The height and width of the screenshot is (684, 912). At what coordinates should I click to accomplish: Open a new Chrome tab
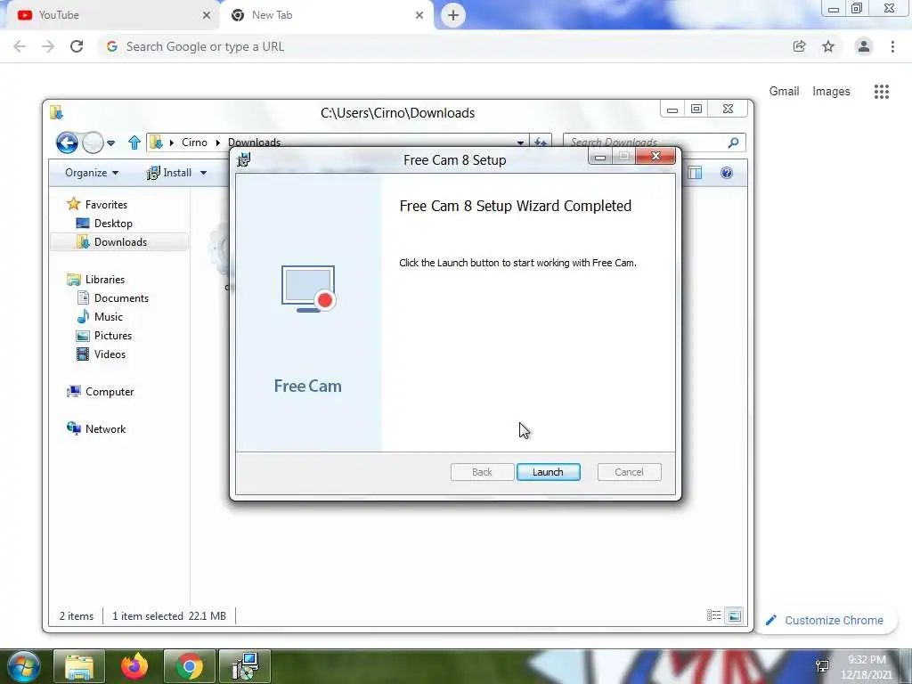(453, 15)
